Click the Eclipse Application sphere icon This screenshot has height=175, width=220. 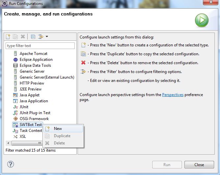pyautogui.click(x=15, y=60)
